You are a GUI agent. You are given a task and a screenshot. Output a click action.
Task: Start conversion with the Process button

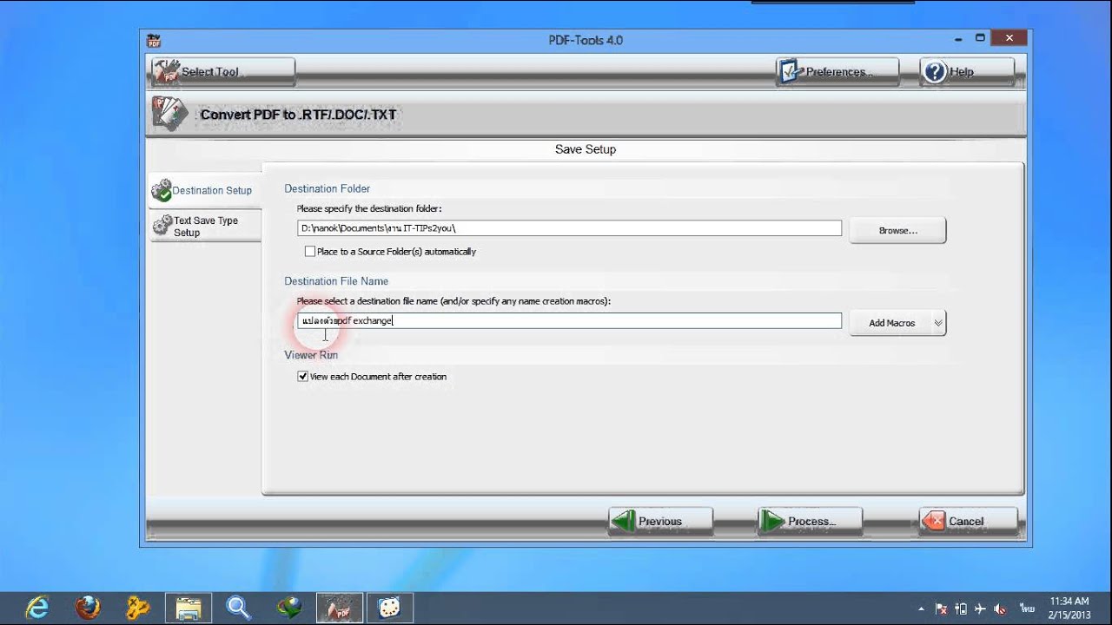[810, 521]
